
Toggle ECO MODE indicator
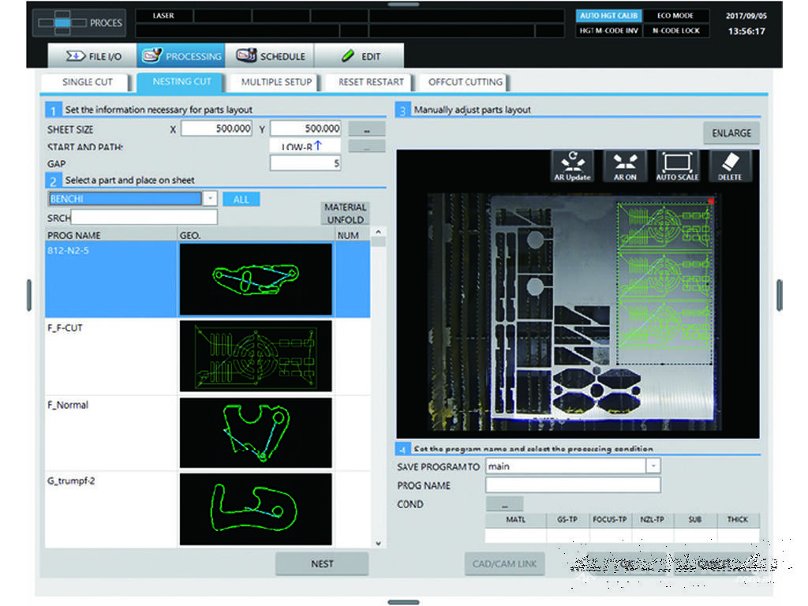click(x=675, y=16)
